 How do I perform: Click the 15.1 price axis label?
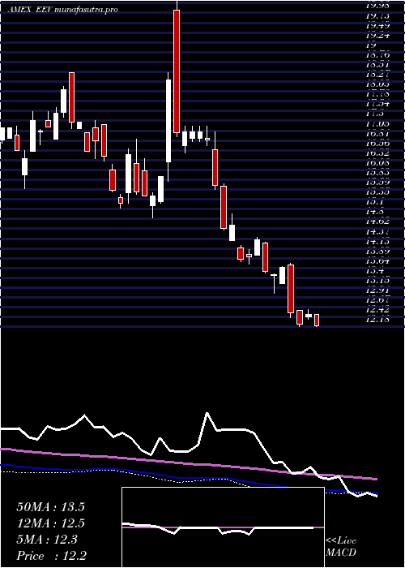click(x=375, y=202)
